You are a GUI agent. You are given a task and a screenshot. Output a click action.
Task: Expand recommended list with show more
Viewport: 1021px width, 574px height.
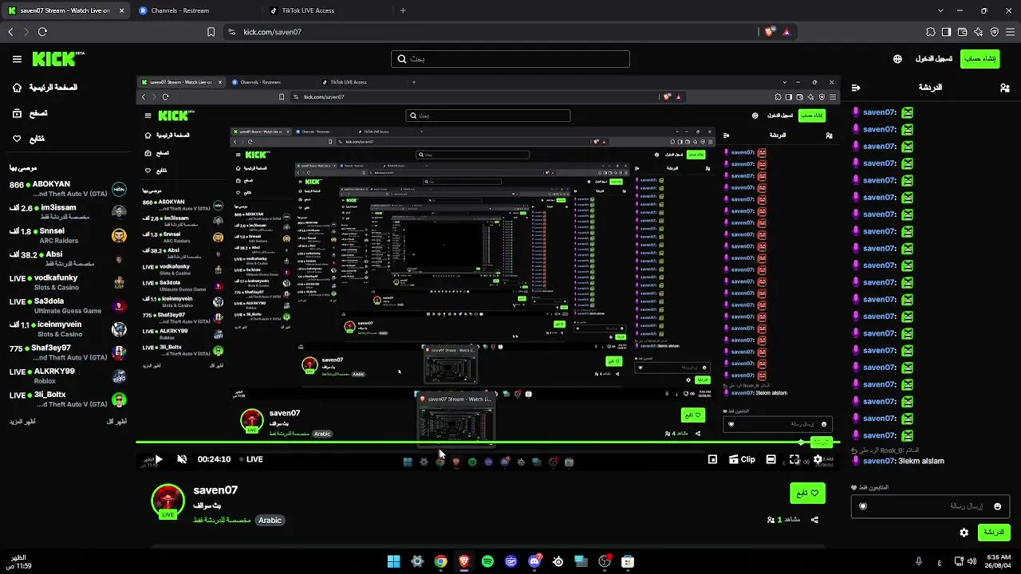22,421
